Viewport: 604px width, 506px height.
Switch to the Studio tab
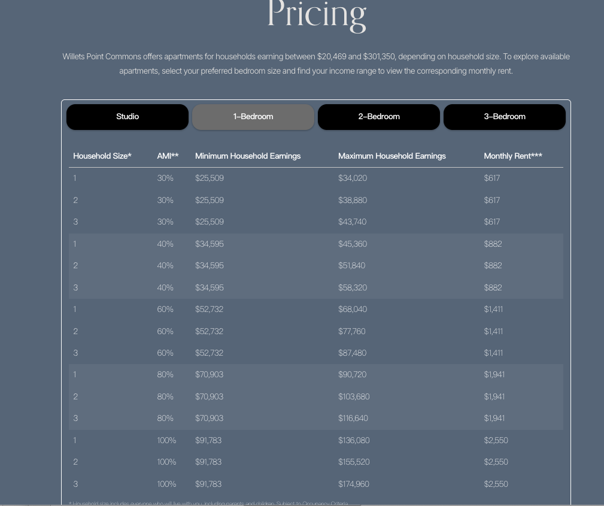tap(128, 117)
